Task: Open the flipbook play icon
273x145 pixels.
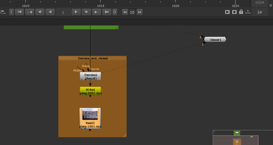Action: coord(227,12)
